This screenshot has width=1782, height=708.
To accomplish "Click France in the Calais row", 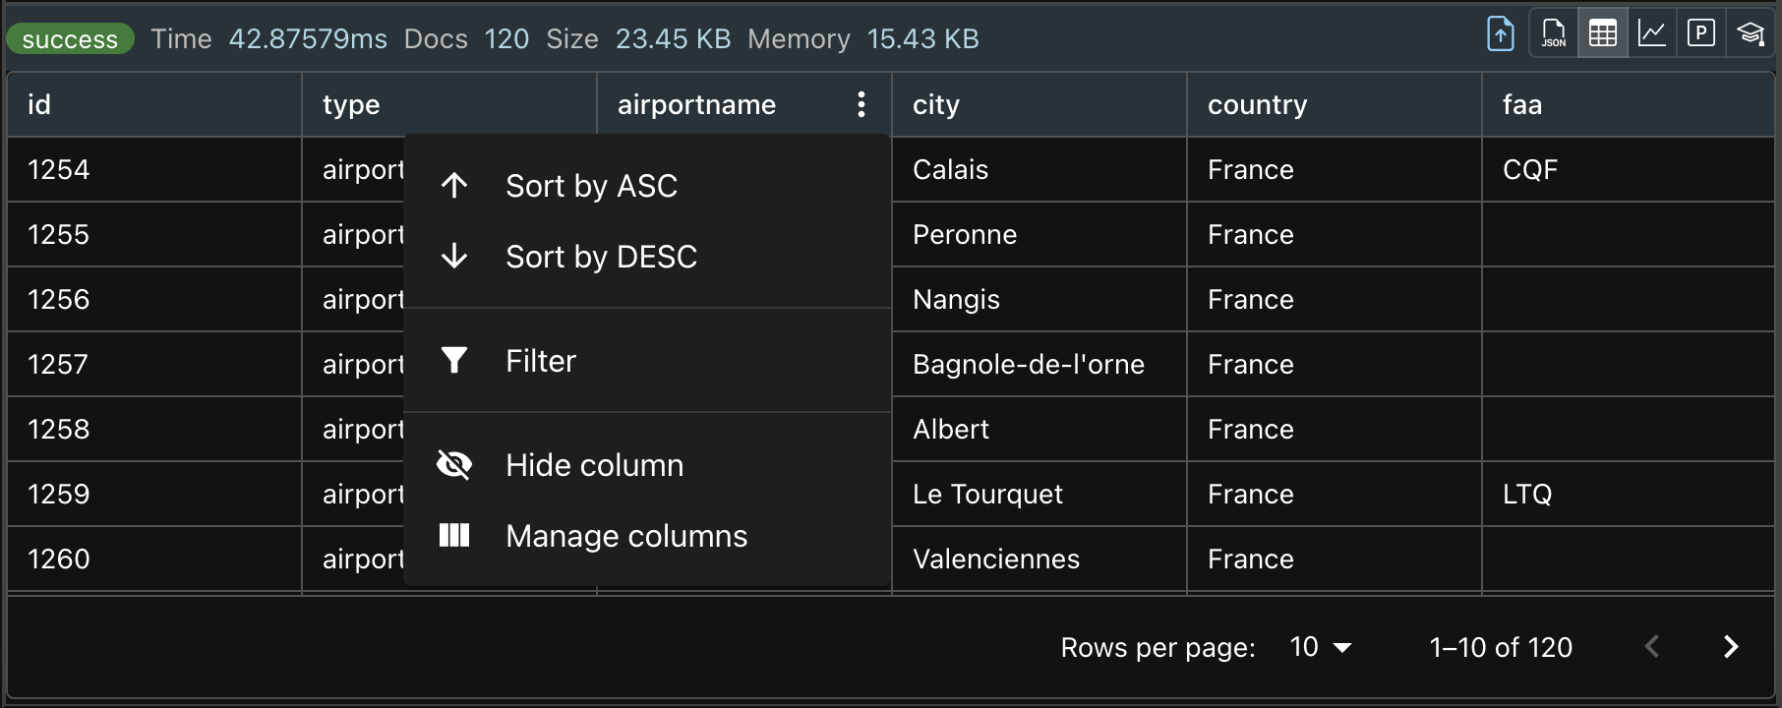I will click(x=1335, y=169).
